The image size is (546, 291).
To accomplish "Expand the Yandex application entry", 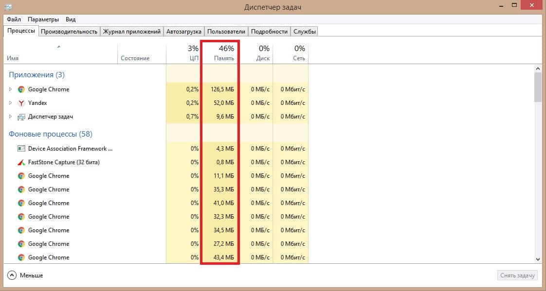I will (11, 103).
